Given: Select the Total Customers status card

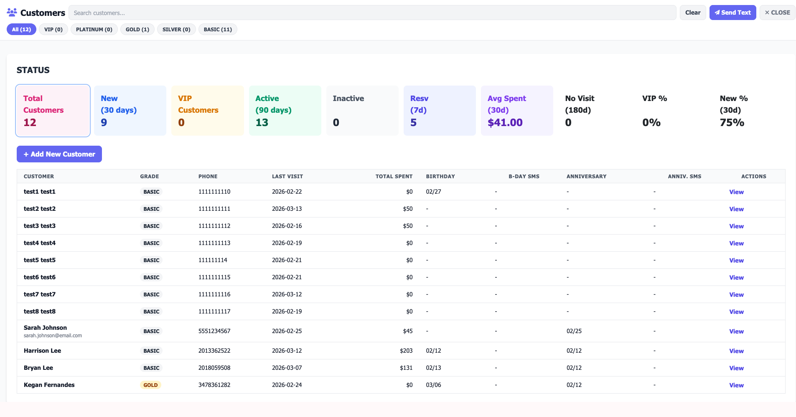Looking at the screenshot, I should [x=53, y=110].
